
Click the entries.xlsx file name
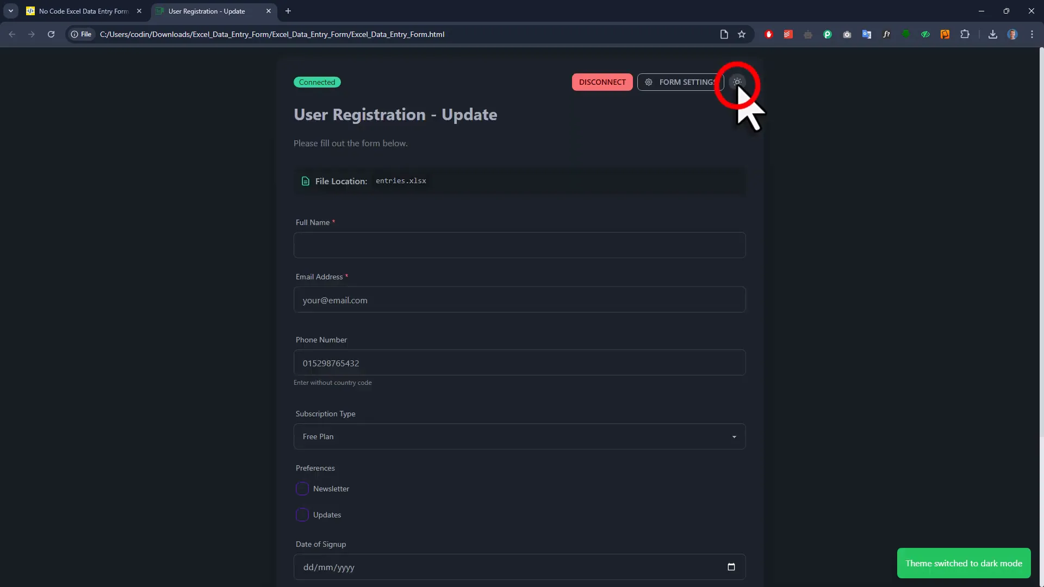tap(401, 181)
